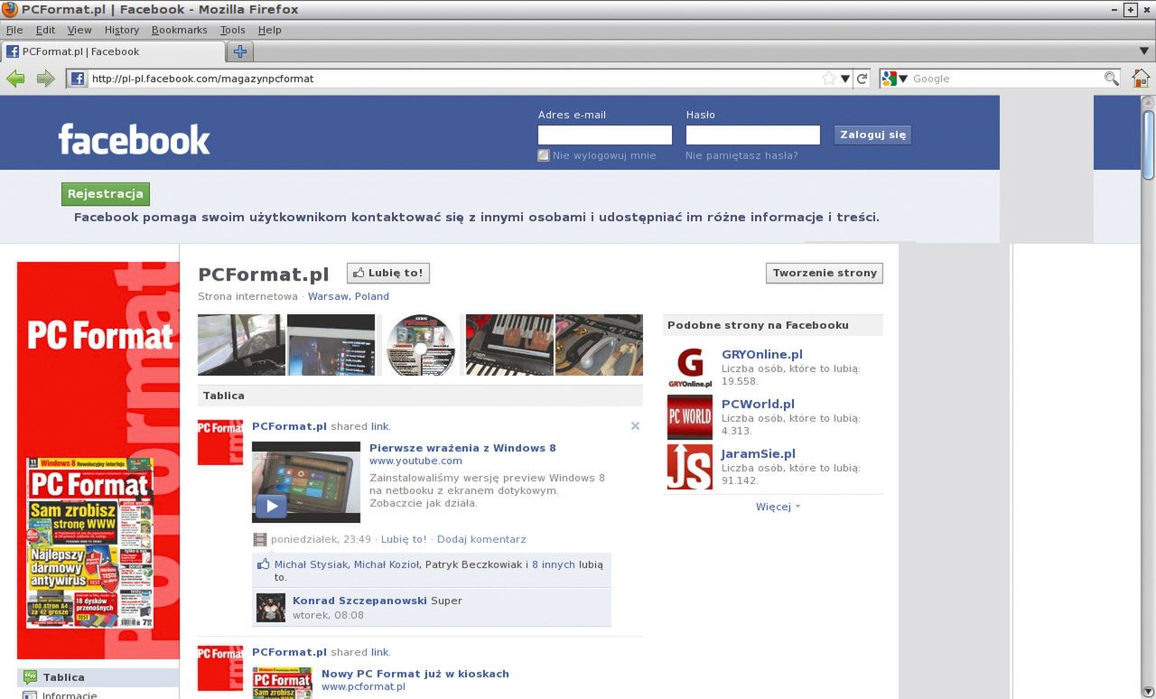Image resolution: width=1156 pixels, height=699 pixels.
Task: Click the browser Back arrow
Action: click(15, 79)
